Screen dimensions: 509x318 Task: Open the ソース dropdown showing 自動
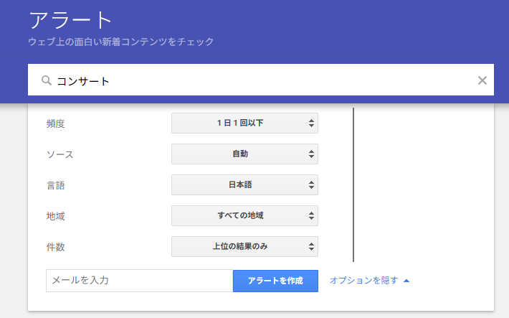tap(244, 154)
